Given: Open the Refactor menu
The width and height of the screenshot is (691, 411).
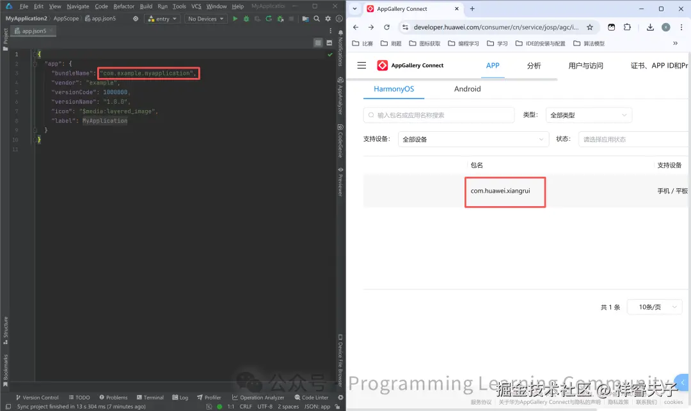Looking at the screenshot, I should 124,6.
